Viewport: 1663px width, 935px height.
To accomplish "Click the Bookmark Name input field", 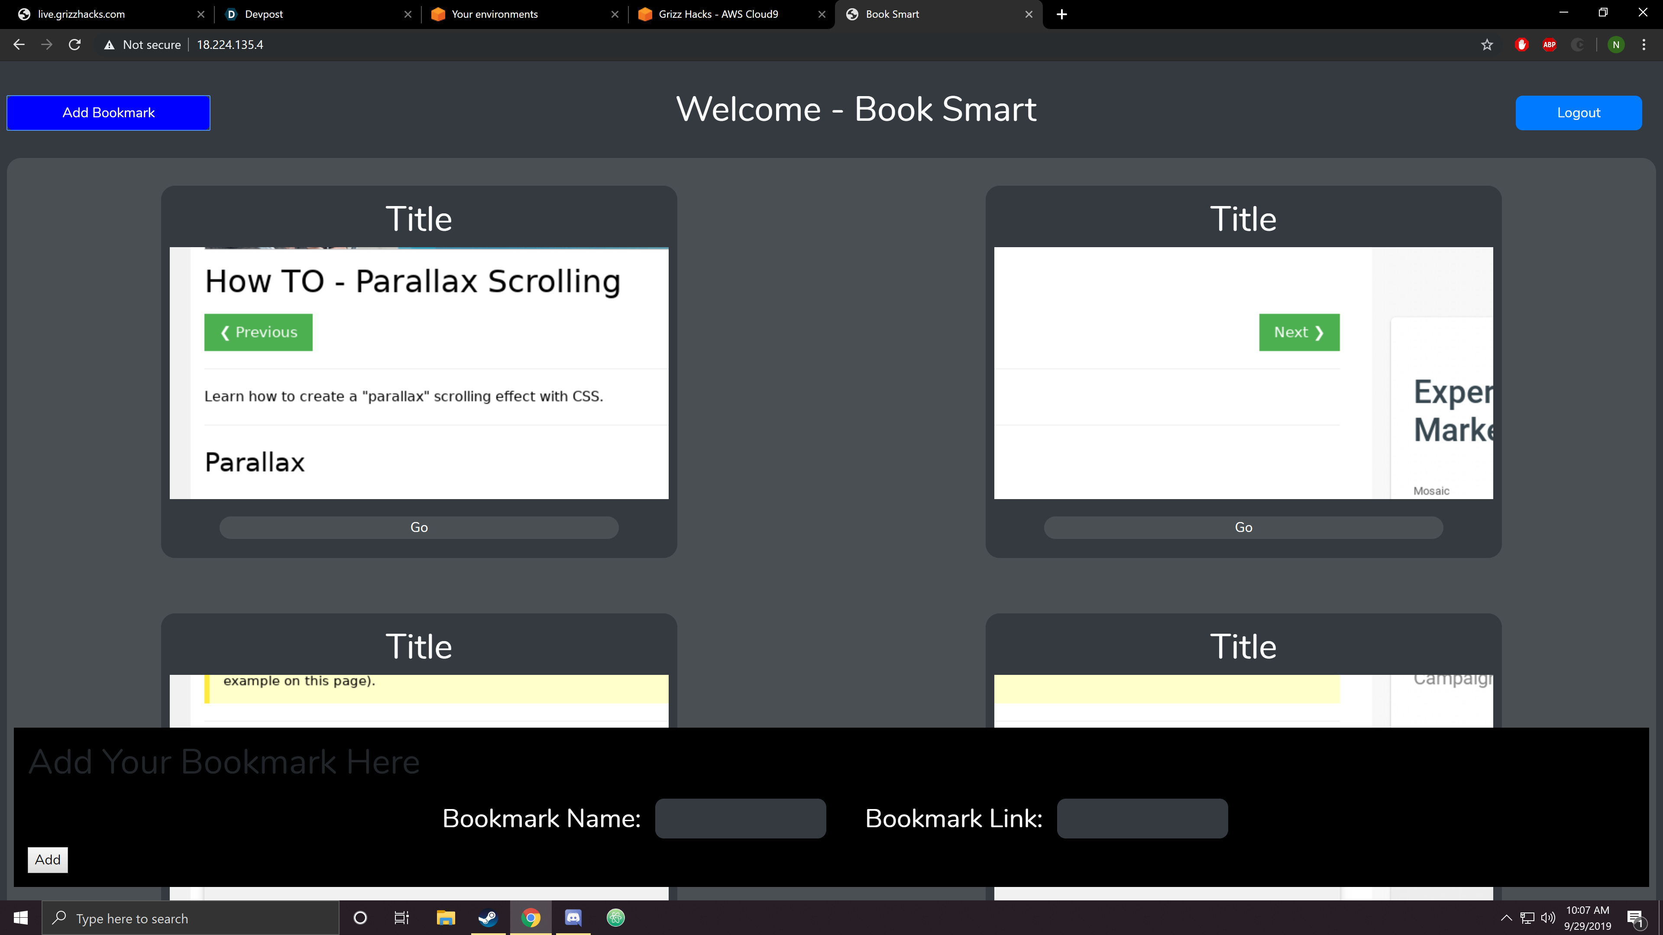I will pyautogui.click(x=741, y=818).
